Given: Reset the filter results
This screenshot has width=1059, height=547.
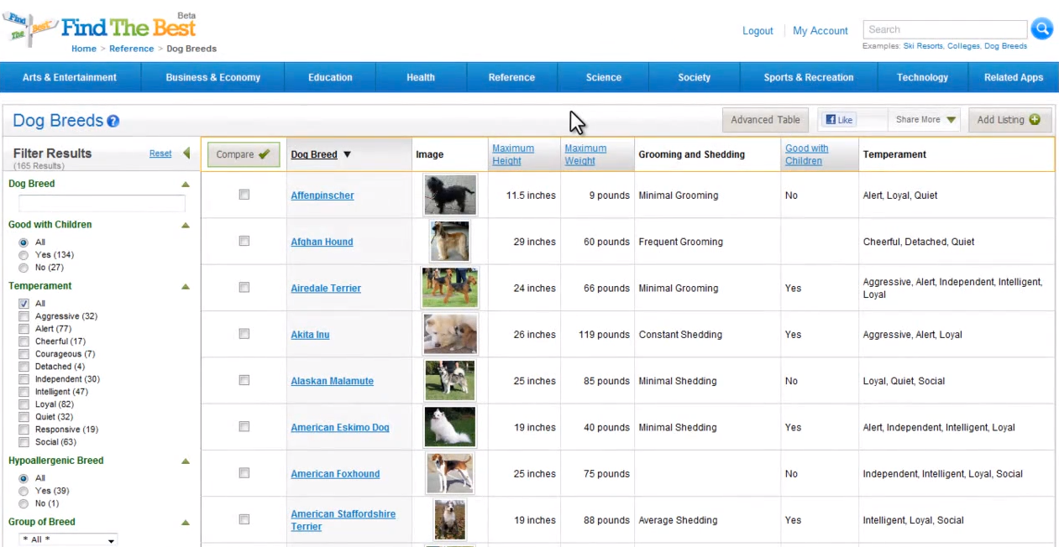Looking at the screenshot, I should [x=160, y=154].
